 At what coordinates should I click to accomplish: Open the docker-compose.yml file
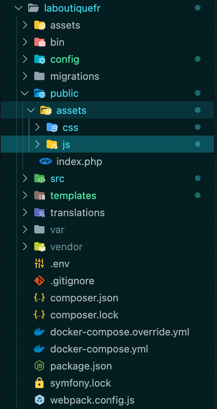(99, 349)
